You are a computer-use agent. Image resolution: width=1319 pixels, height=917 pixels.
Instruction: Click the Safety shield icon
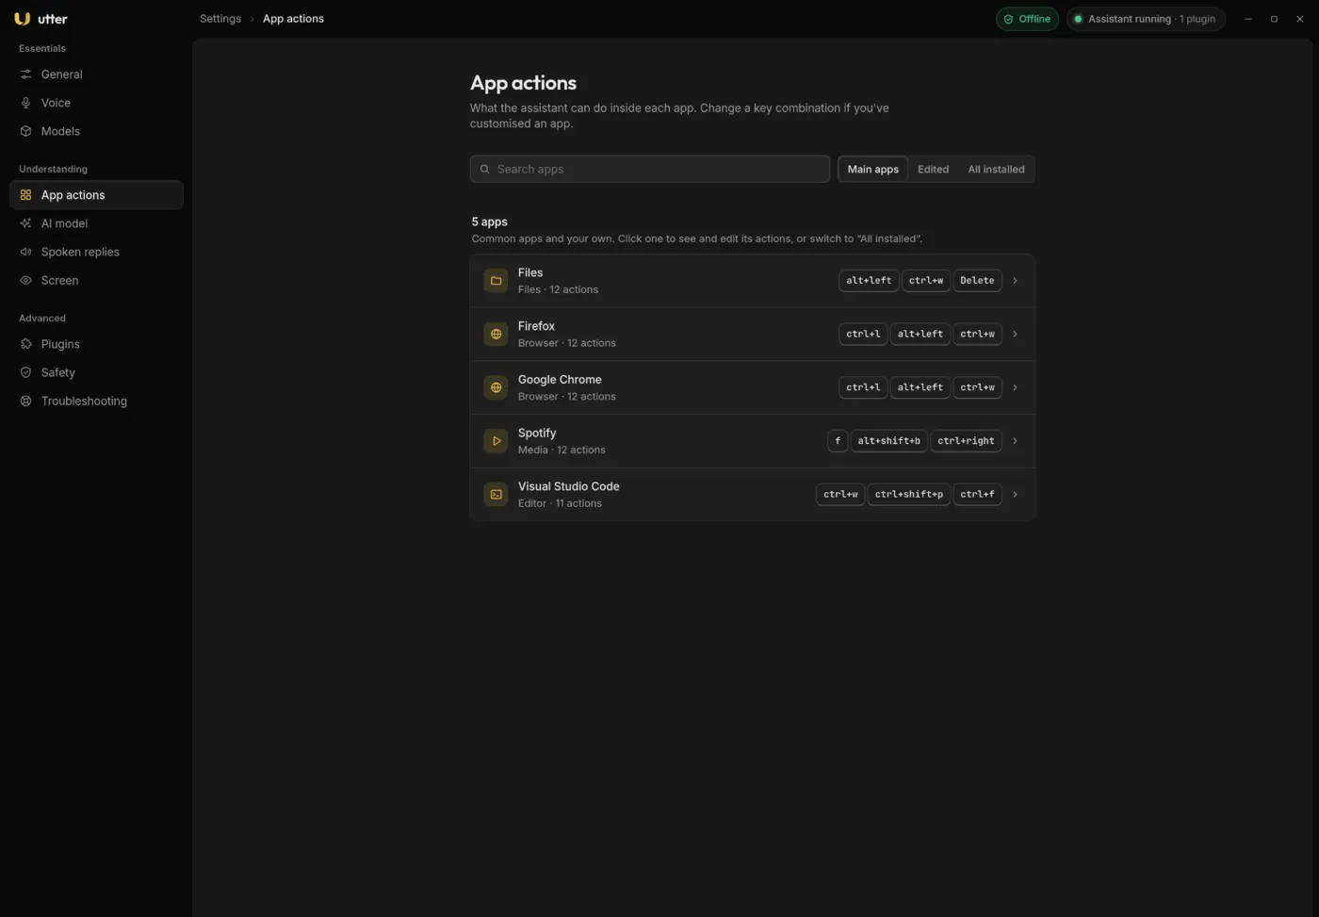pyautogui.click(x=26, y=372)
